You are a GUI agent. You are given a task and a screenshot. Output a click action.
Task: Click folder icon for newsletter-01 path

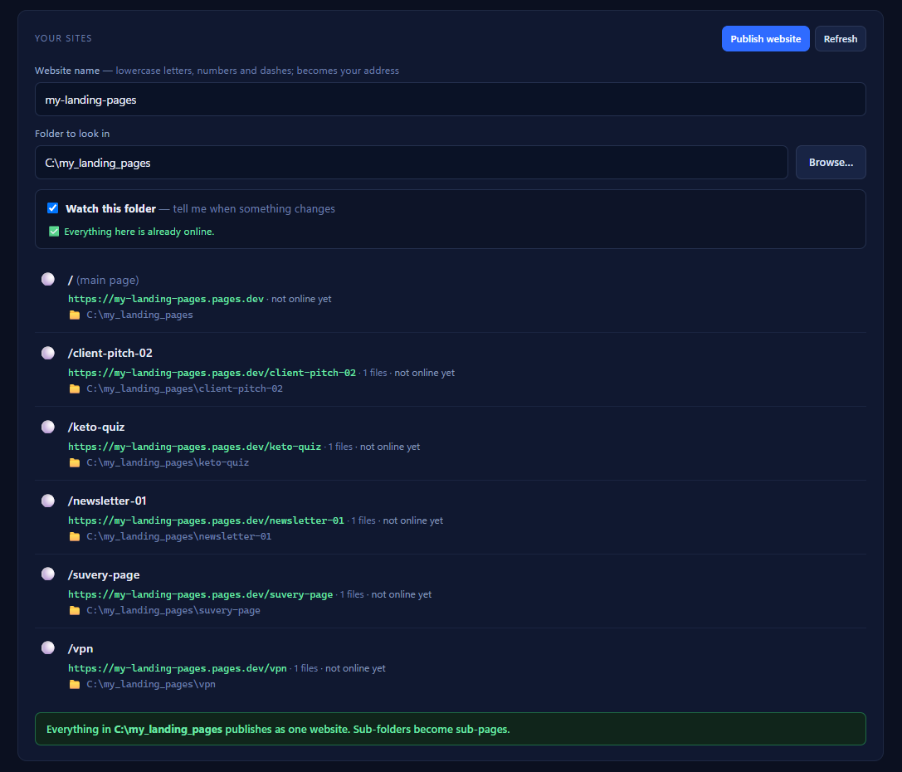click(x=75, y=536)
